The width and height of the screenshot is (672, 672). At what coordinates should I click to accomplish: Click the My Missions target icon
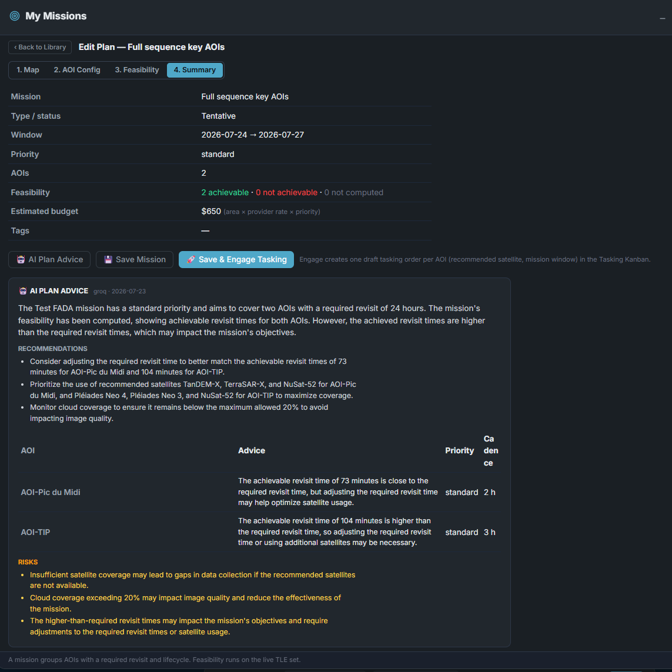(15, 16)
